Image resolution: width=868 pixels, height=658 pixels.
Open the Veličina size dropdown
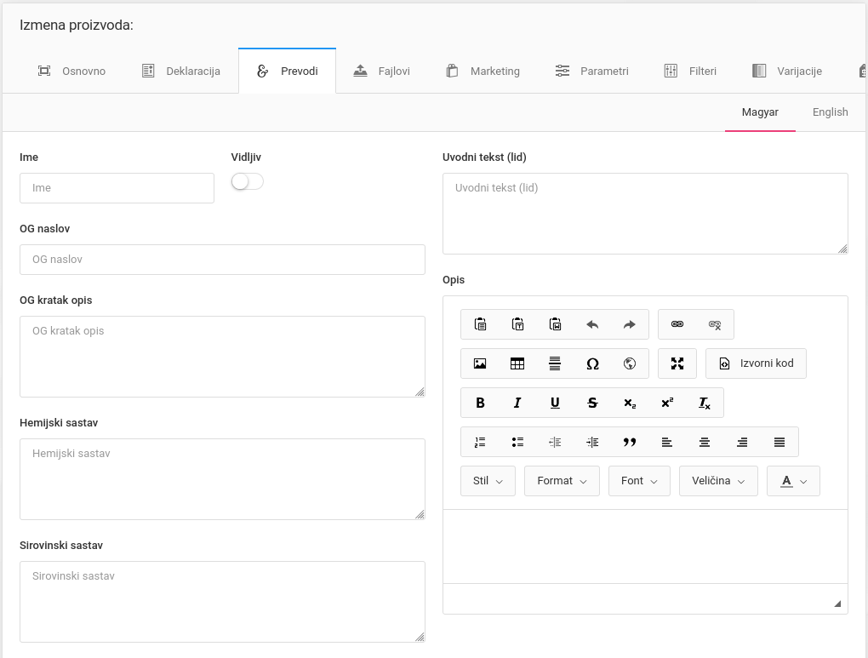tap(718, 481)
